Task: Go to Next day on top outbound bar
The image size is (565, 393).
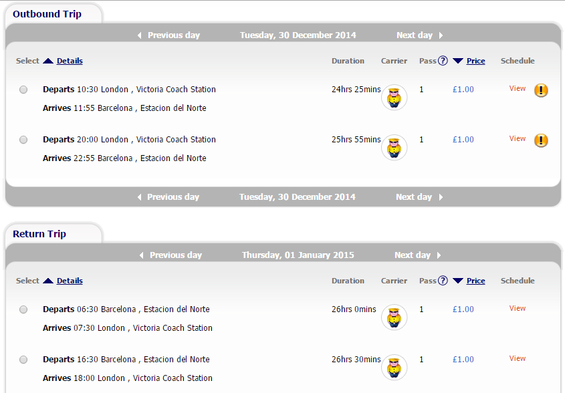Action: tap(419, 35)
